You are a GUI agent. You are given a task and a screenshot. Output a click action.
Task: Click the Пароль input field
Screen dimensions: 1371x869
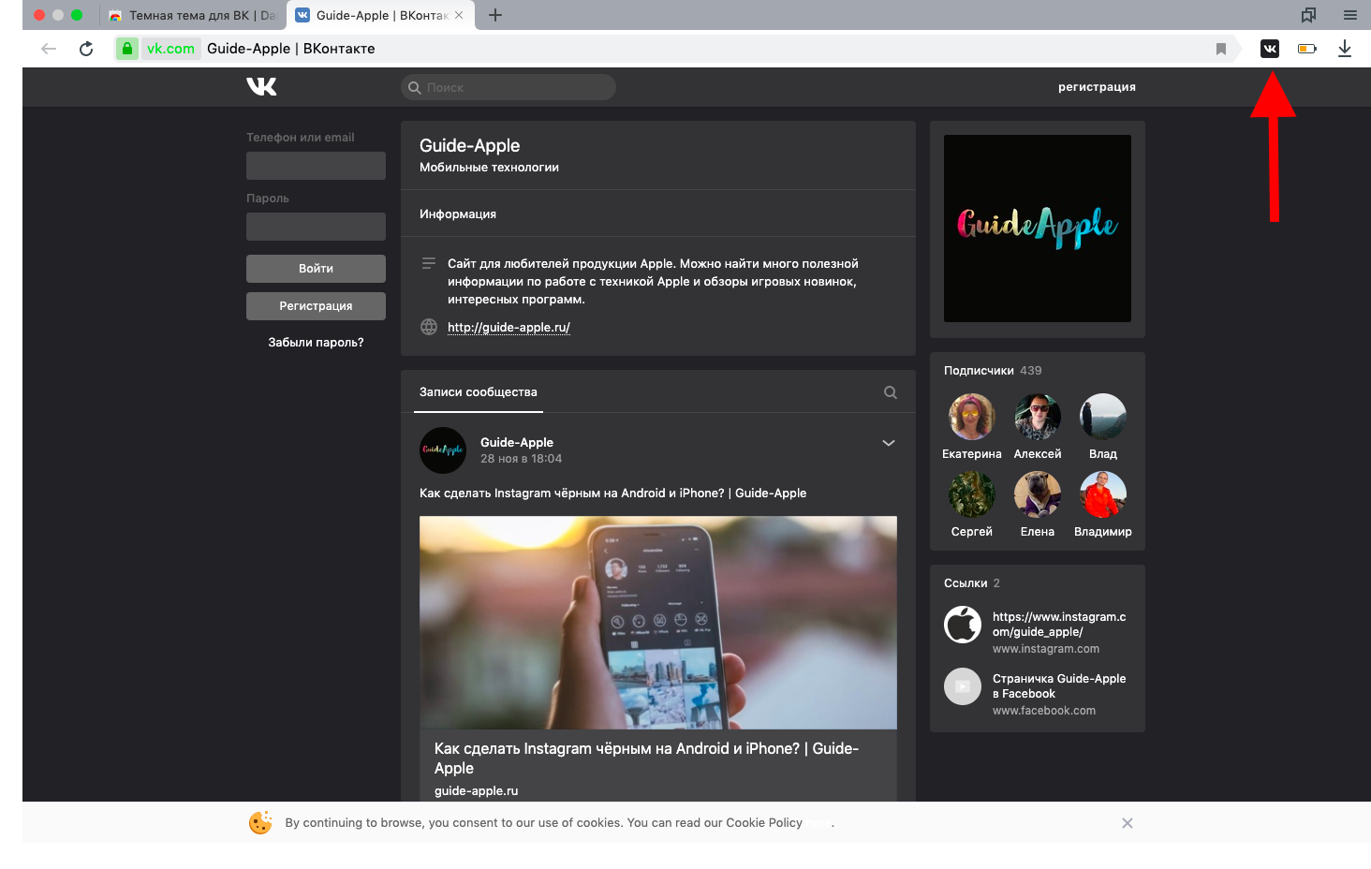click(x=316, y=227)
